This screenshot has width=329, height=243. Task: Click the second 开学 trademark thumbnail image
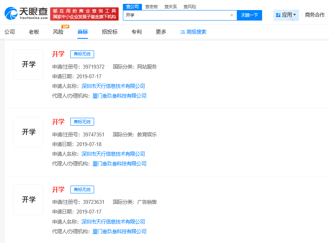click(x=28, y=132)
